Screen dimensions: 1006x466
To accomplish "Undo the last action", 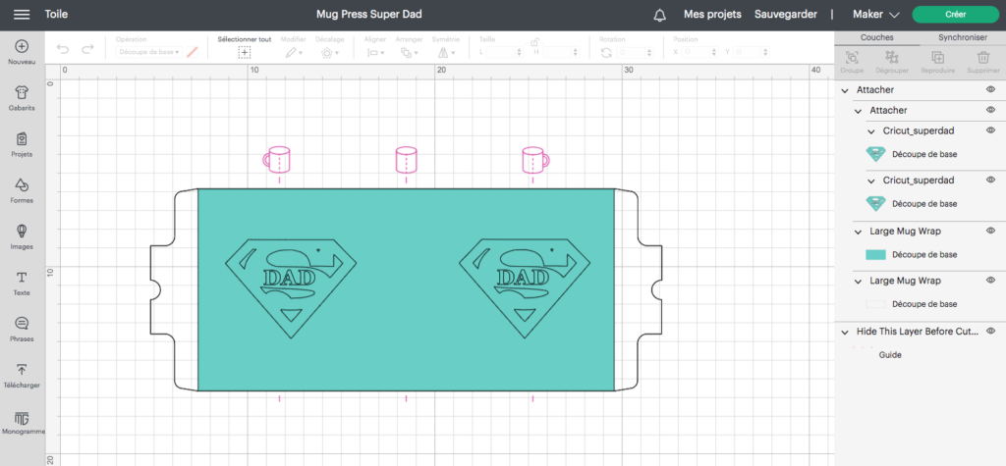I will pyautogui.click(x=63, y=49).
